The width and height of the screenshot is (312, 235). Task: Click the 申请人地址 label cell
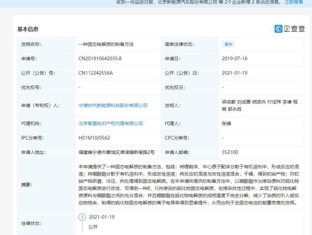tap(46, 152)
